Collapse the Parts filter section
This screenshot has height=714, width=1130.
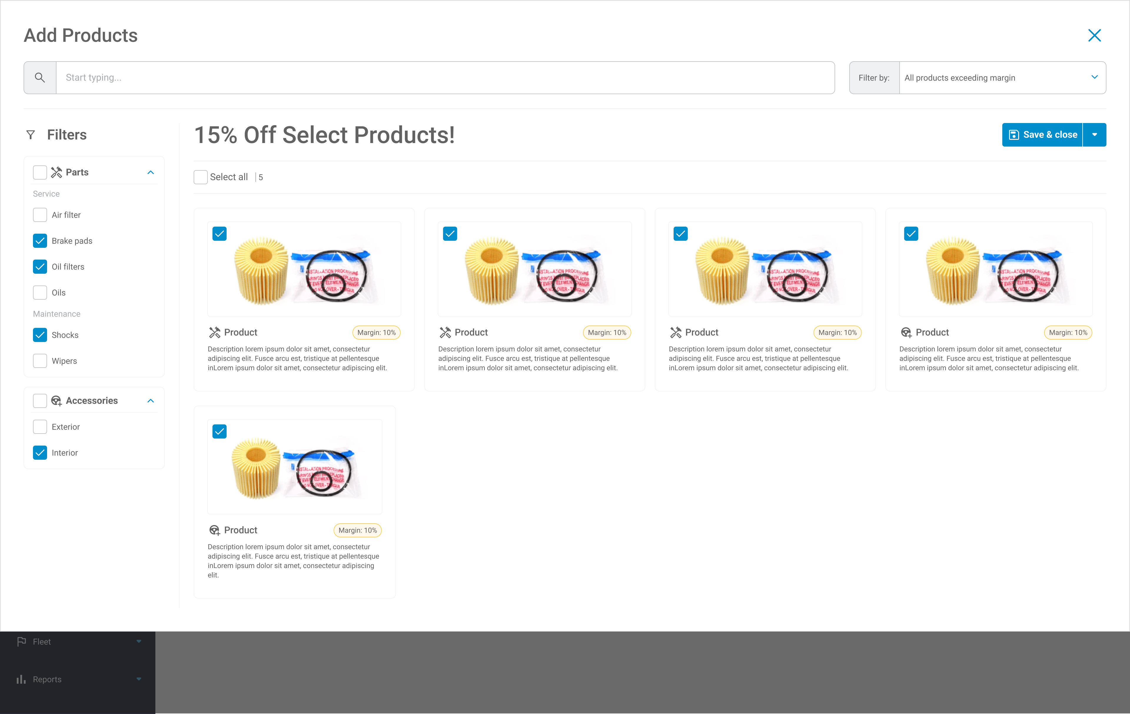[x=151, y=172]
